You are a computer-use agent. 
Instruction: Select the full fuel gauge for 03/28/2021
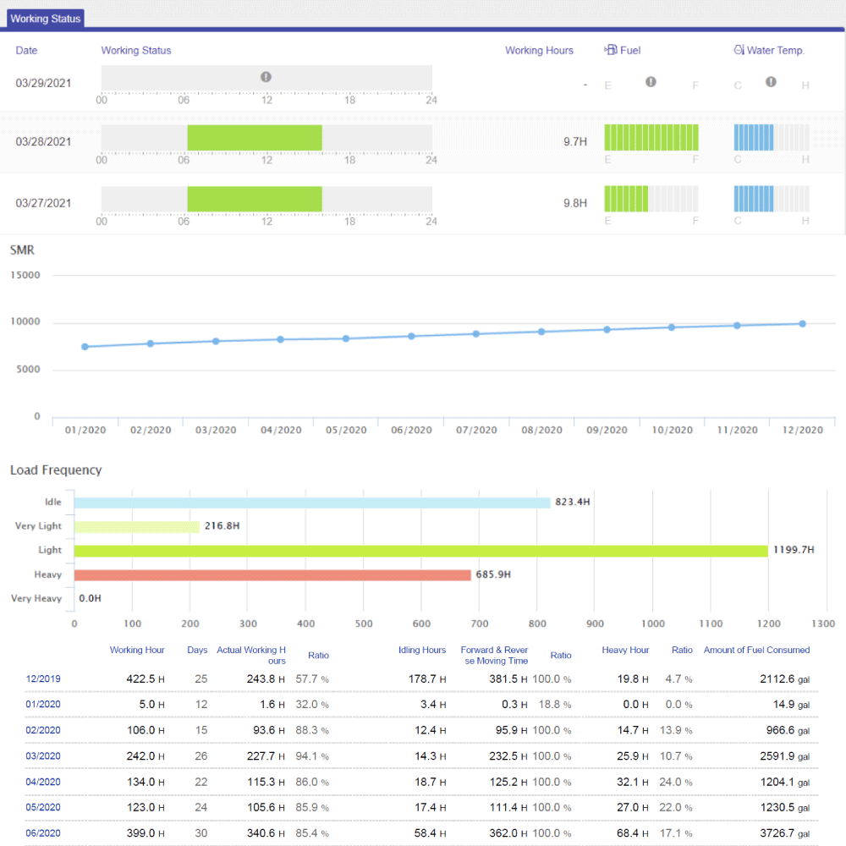coord(651,138)
